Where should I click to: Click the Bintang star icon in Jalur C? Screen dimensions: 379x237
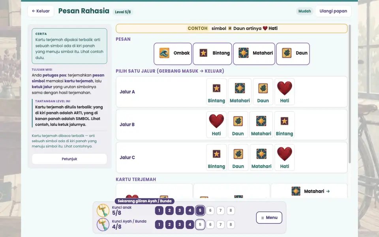pyautogui.click(x=216, y=154)
